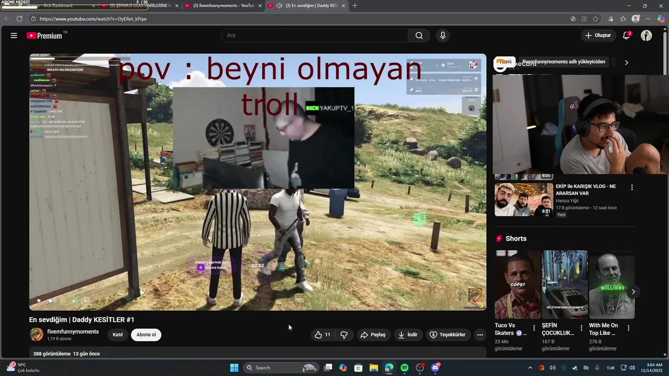The image size is (669, 376).
Task: Open EKİP ile KARIŞIK VLOG thumbnail
Action: [x=524, y=199]
